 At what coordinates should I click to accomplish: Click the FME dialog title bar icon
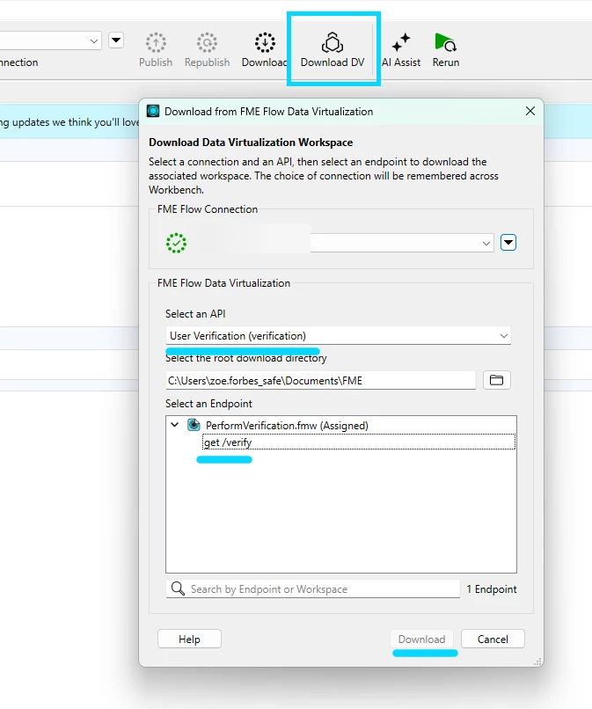tap(153, 111)
